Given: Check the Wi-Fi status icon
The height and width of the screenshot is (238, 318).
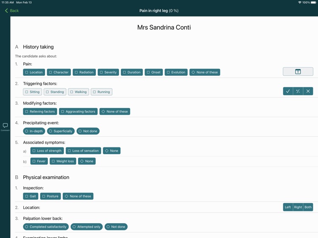Looking at the screenshot, I should coord(300,3).
